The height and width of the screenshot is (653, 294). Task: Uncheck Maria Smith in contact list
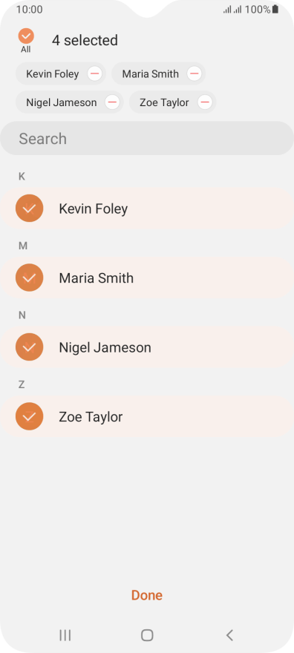29,278
